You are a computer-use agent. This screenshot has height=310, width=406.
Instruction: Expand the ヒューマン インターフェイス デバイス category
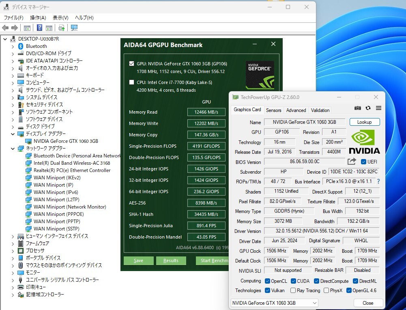tap(13, 237)
